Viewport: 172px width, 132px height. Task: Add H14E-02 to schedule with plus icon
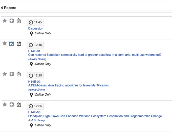click(12, 74)
